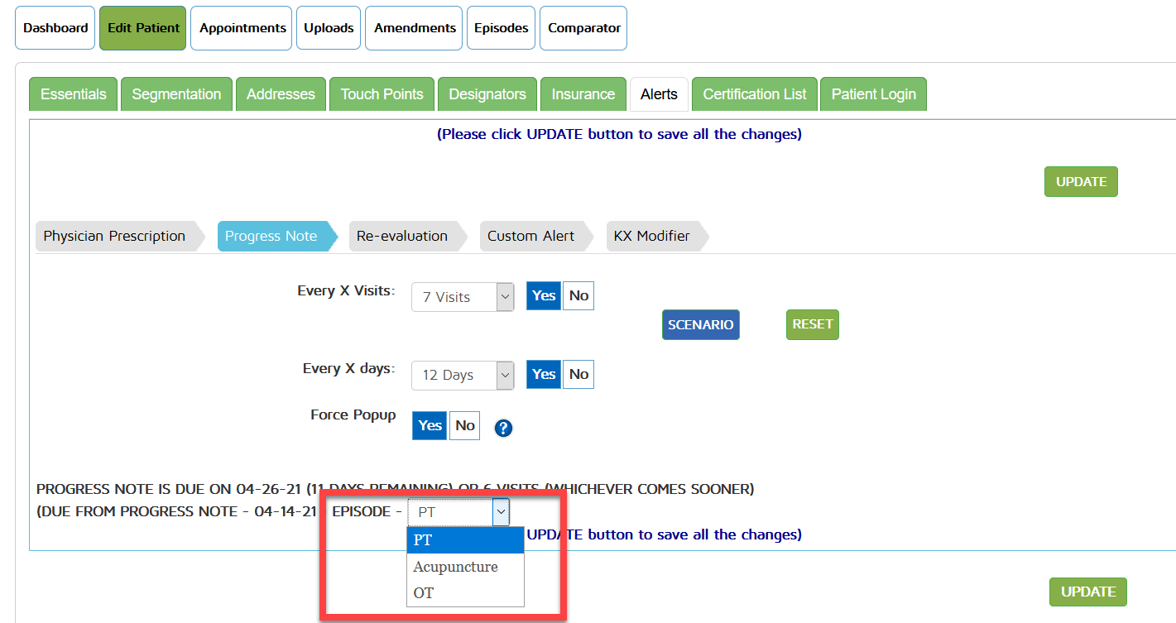Choose OT from the episode list
This screenshot has width=1176, height=623.
pos(424,593)
